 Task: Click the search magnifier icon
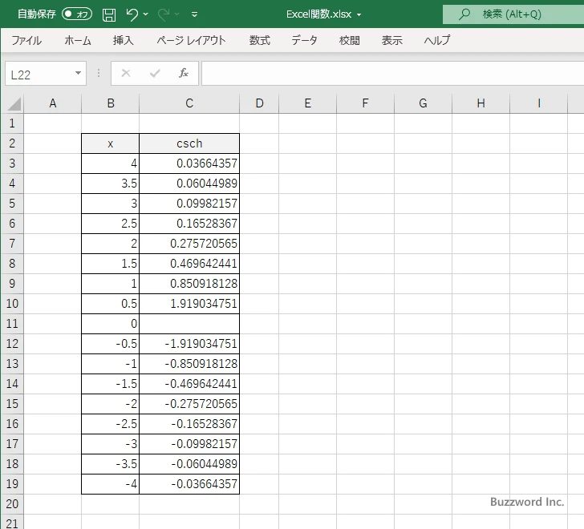pyautogui.click(x=464, y=14)
